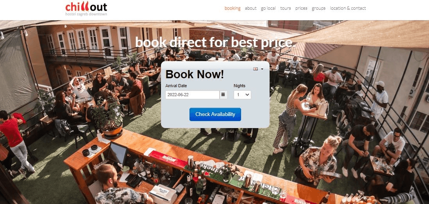Click the Nights label
The image size is (429, 204).
click(x=240, y=86)
